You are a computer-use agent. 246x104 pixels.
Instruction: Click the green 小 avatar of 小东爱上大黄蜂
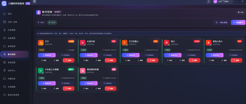41,71
